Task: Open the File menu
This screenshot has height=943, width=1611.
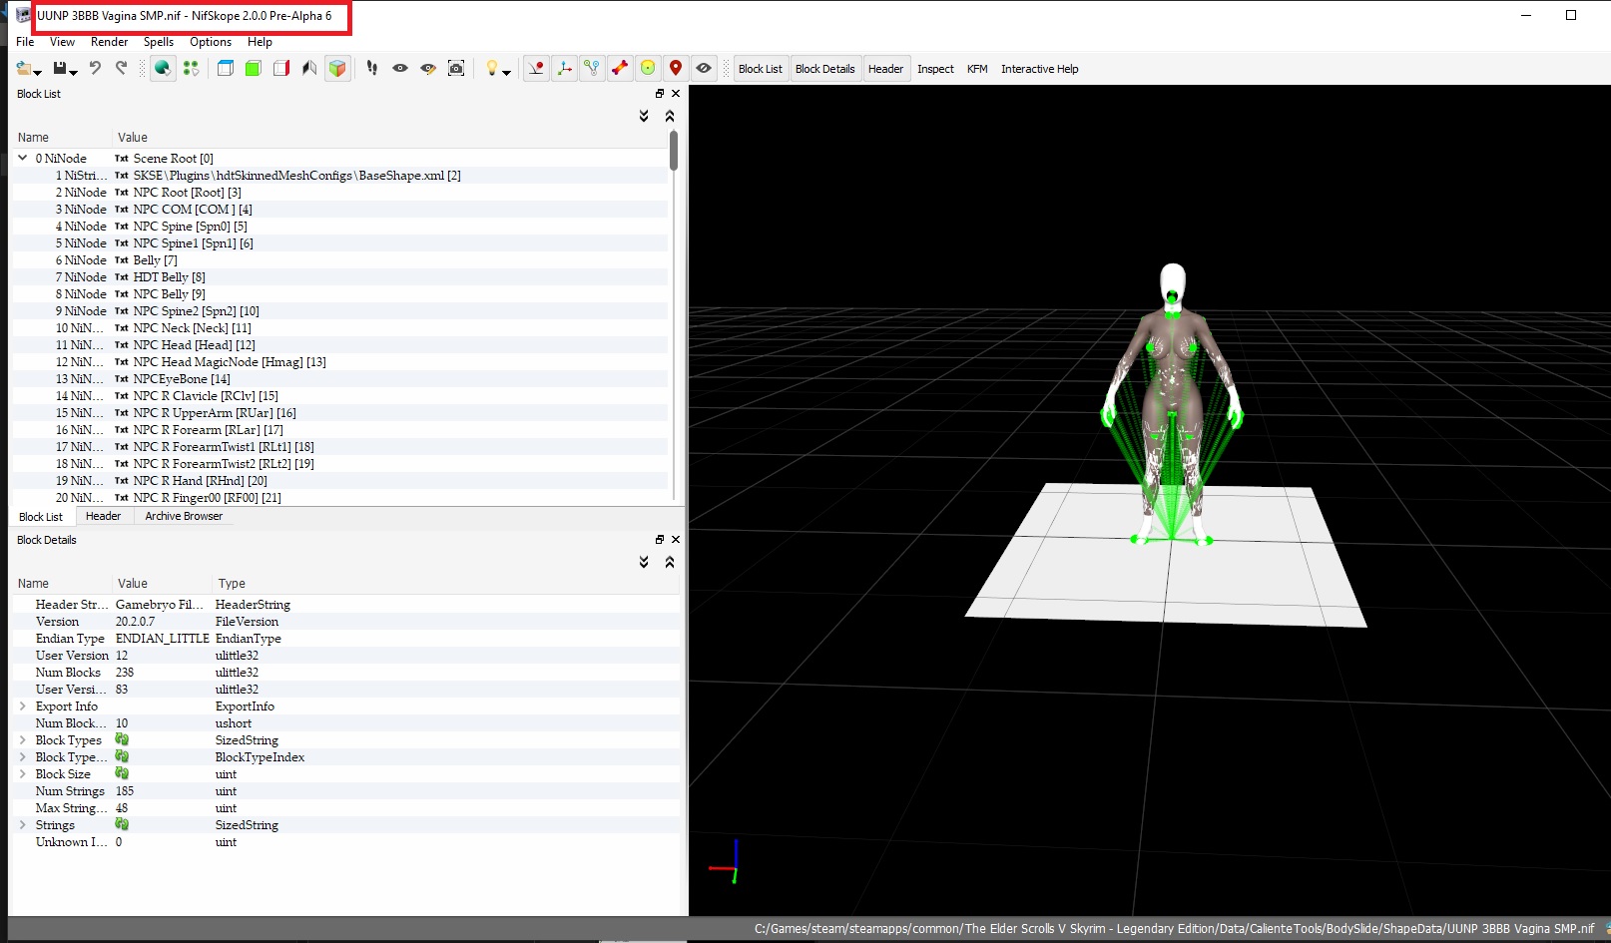Action: [25, 42]
